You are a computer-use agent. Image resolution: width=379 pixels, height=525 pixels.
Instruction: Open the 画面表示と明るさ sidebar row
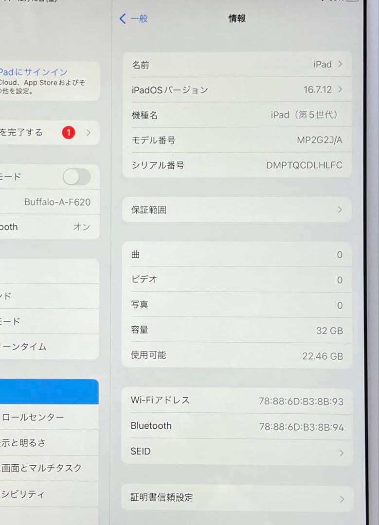pyautogui.click(x=49, y=443)
